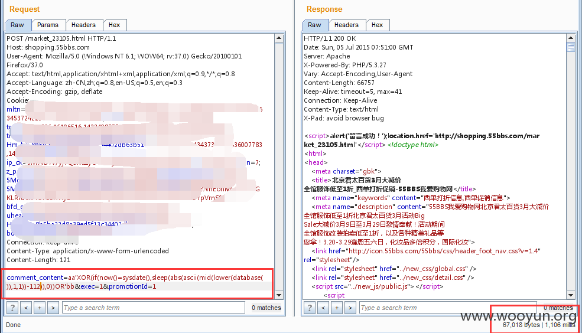Click the Response scrollbar thumb
This screenshot has width=582, height=333.
(x=571, y=47)
